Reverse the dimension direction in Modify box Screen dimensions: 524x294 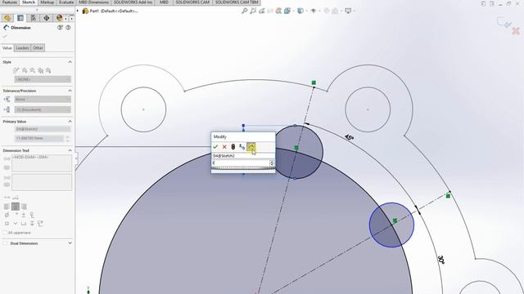tap(242, 147)
